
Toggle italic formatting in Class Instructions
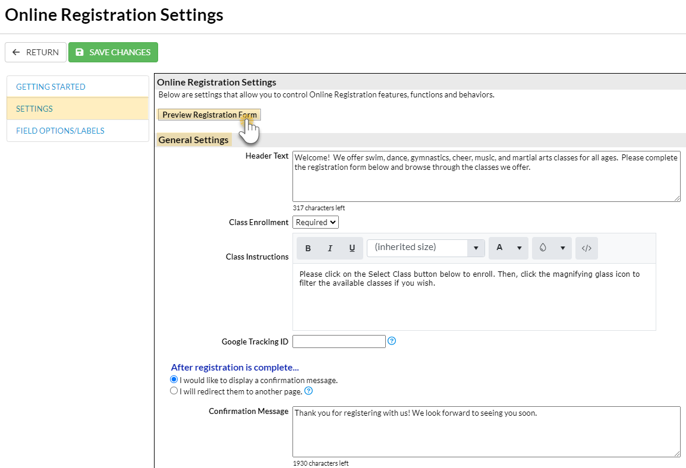point(330,248)
